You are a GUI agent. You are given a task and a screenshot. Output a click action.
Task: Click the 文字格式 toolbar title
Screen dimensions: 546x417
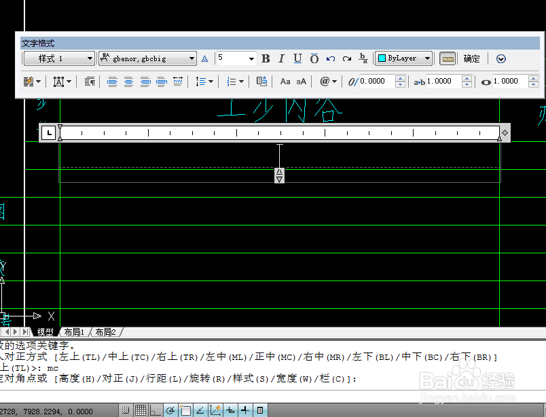click(38, 43)
